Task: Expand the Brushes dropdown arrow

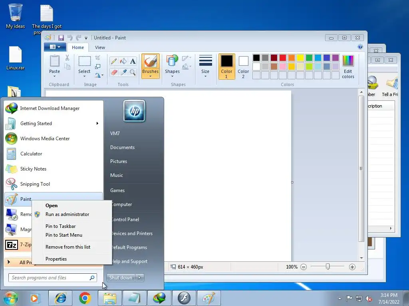Action: pos(151,76)
